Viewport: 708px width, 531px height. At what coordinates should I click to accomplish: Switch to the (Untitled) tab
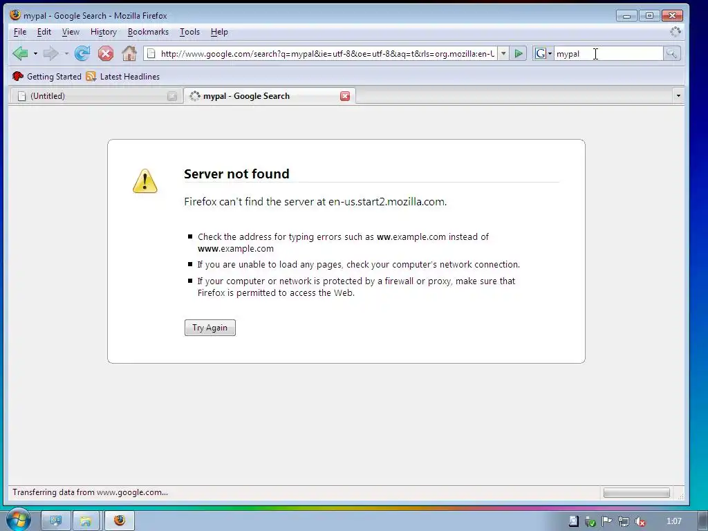click(95, 95)
